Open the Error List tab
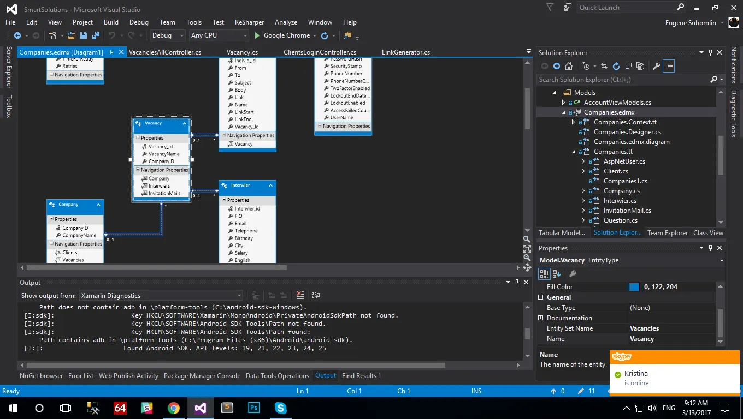The height and width of the screenshot is (419, 743). point(80,376)
